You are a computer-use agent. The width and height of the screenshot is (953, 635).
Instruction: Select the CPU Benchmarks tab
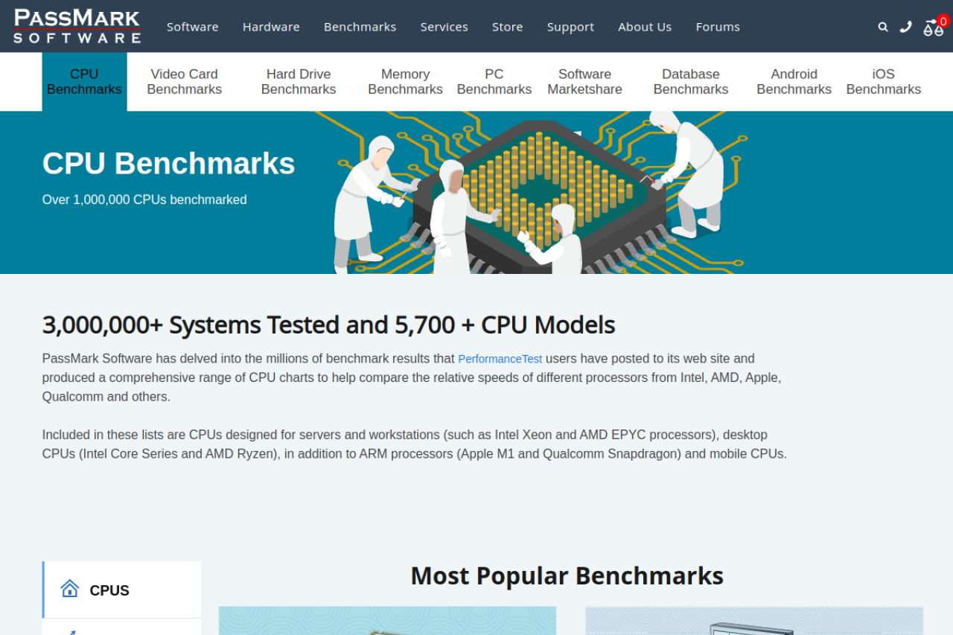pos(84,82)
